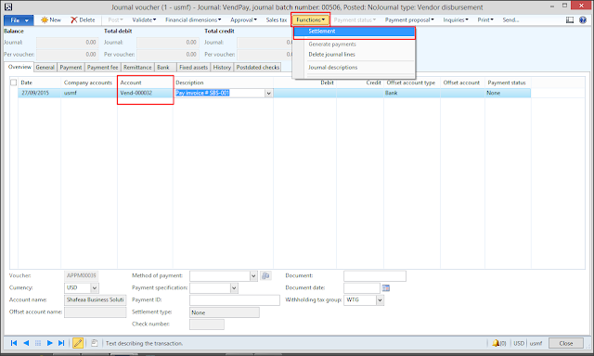Expand the Description dropdown arrow
The width and height of the screenshot is (594, 356).
click(x=268, y=93)
